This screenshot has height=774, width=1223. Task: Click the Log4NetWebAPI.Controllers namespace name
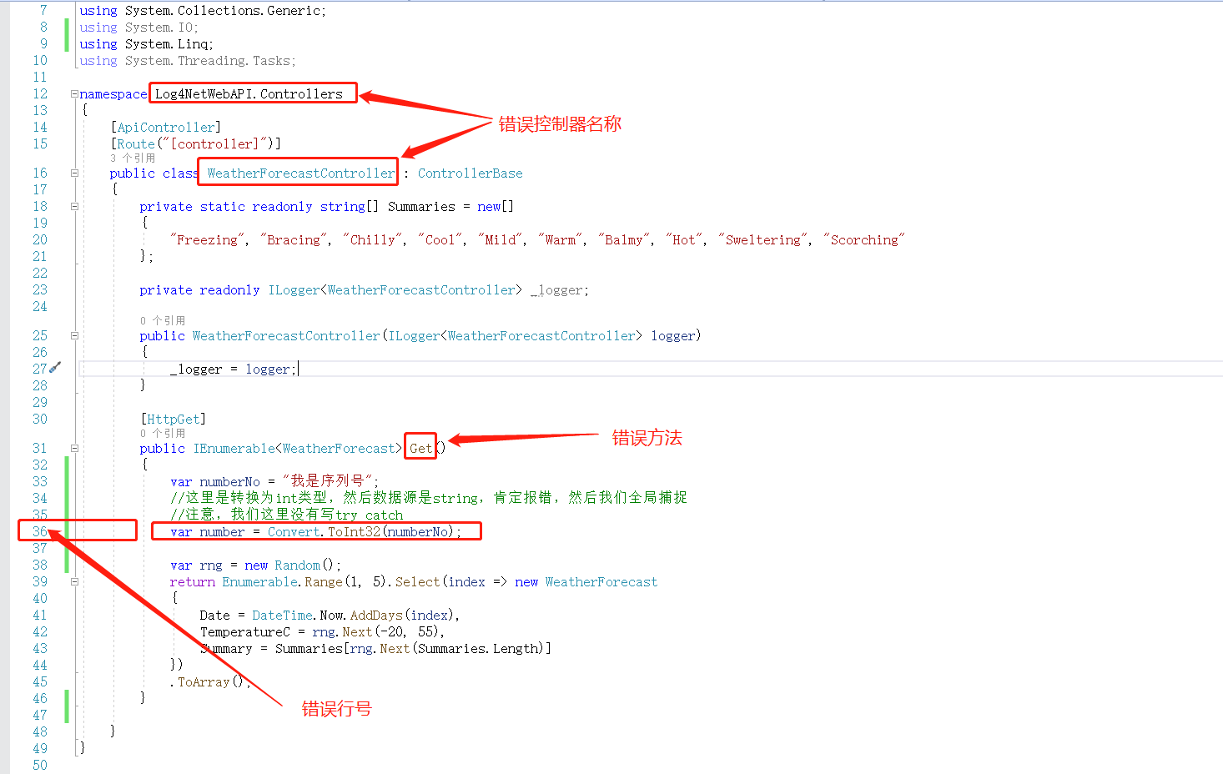click(x=249, y=94)
